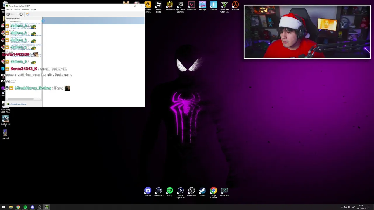Switch to Spotify in the taskbar
Screen dimensions: 374x210
tap(25, 207)
